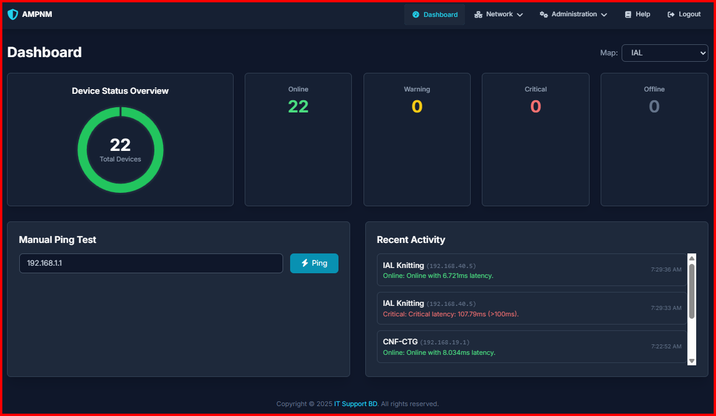
Task: Run the Ping test button
Action: pos(314,263)
